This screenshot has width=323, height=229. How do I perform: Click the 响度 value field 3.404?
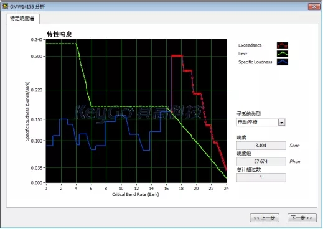(x=261, y=146)
